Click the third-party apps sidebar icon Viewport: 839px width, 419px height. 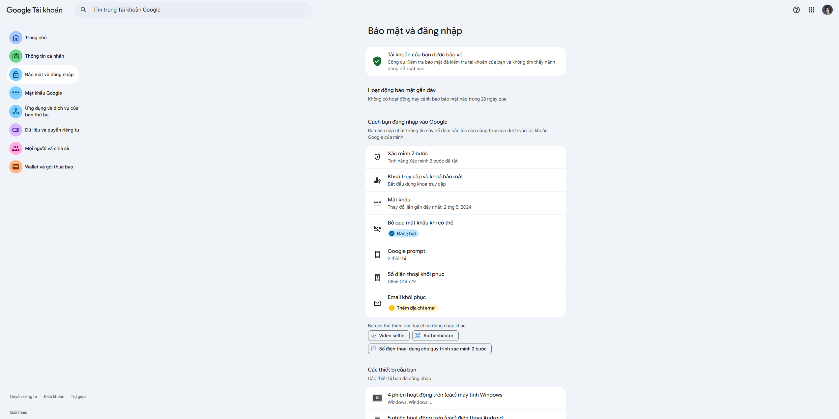pos(16,111)
